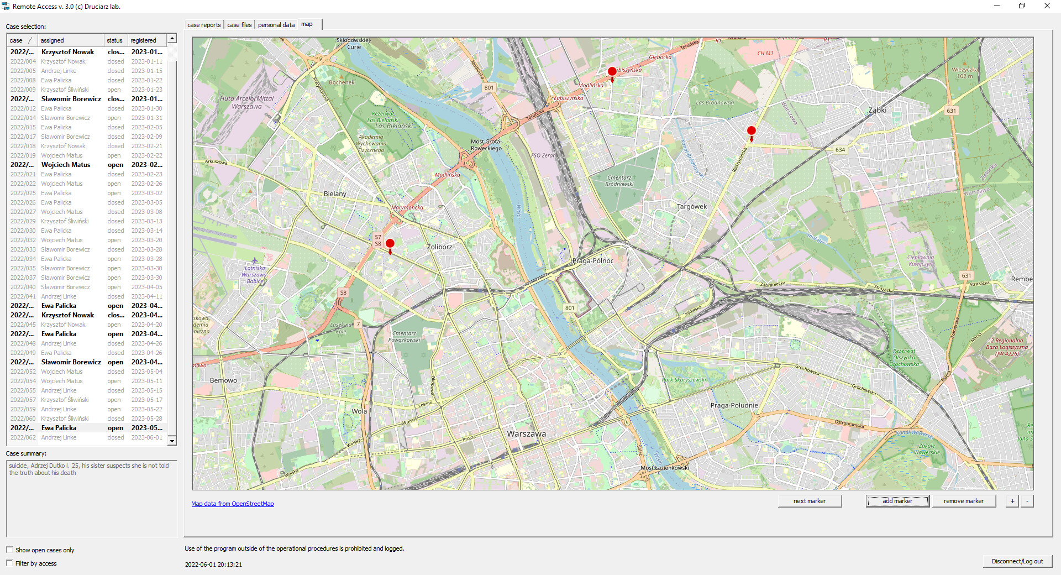Open the "personal data" tab

[276, 24]
